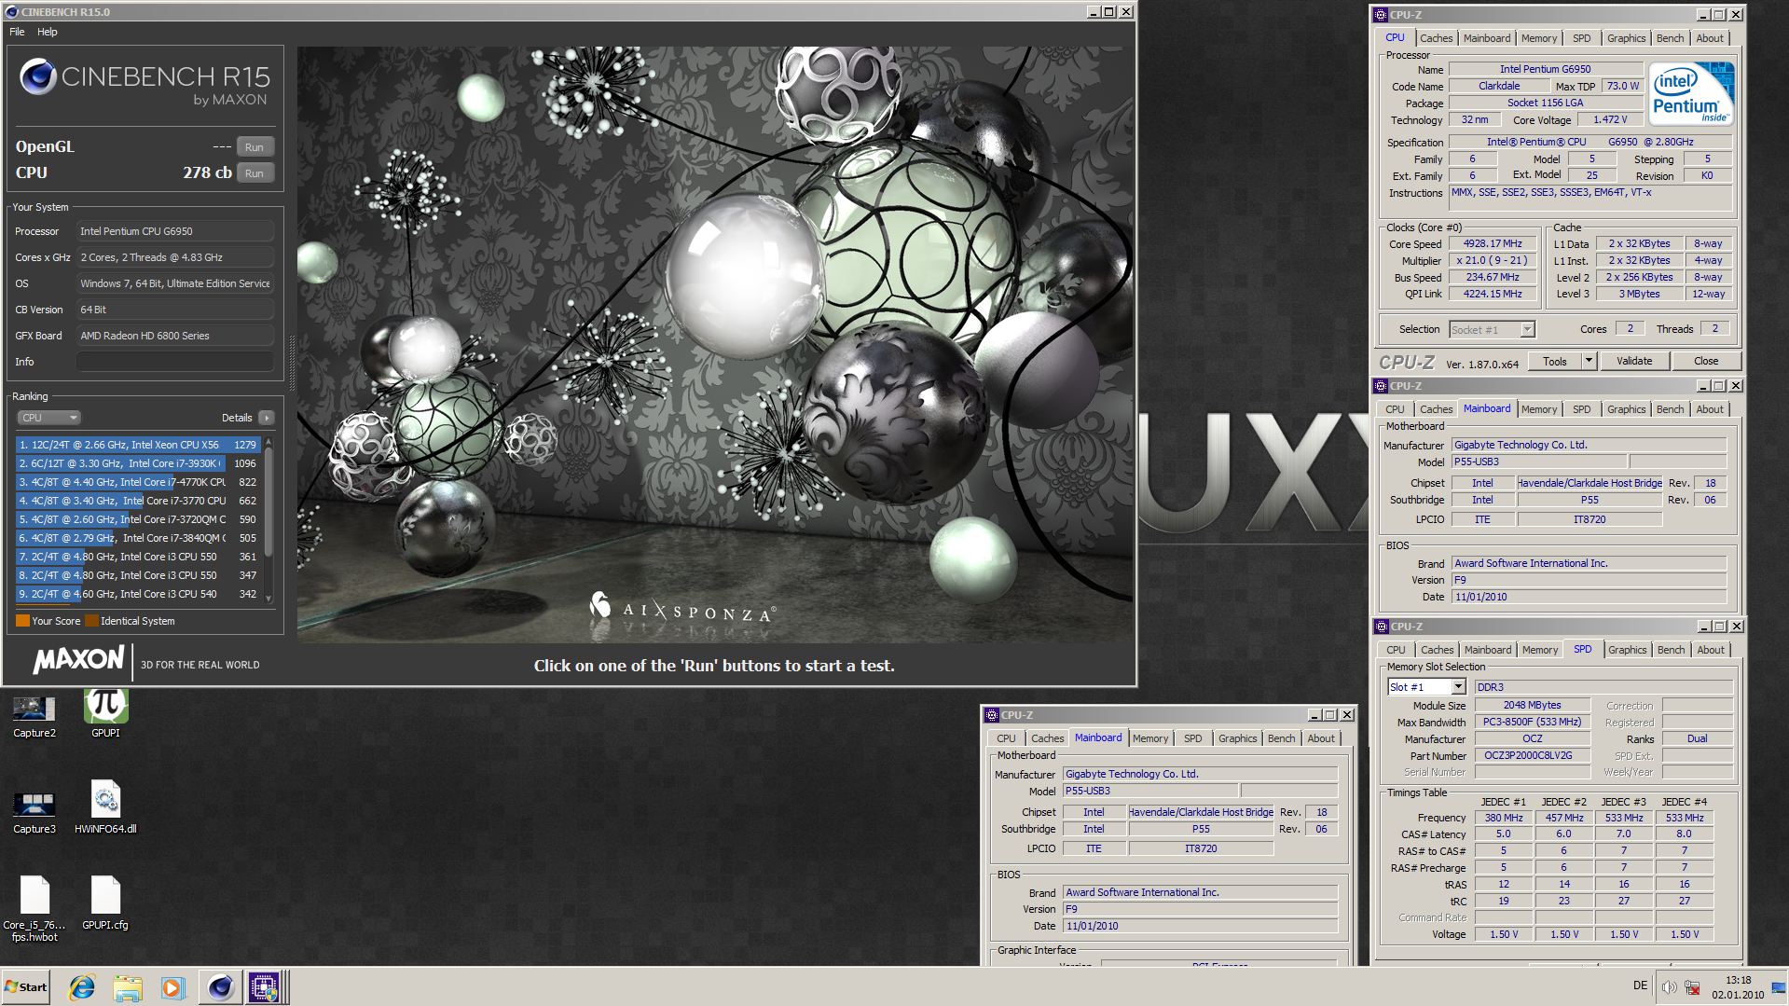Open the Help menu in Cinebench
Screen dimensions: 1789x1006
pyautogui.click(x=48, y=32)
